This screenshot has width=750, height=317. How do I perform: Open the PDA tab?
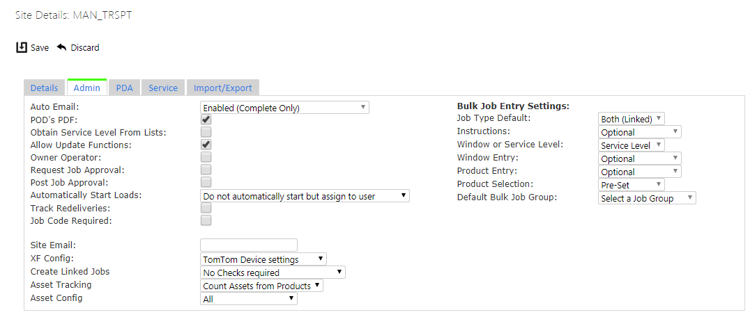124,88
